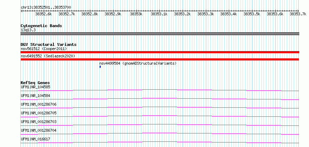Click the small blue nsv4499584 marker
Viewport: 309px width, 147px height.
click(100, 67)
